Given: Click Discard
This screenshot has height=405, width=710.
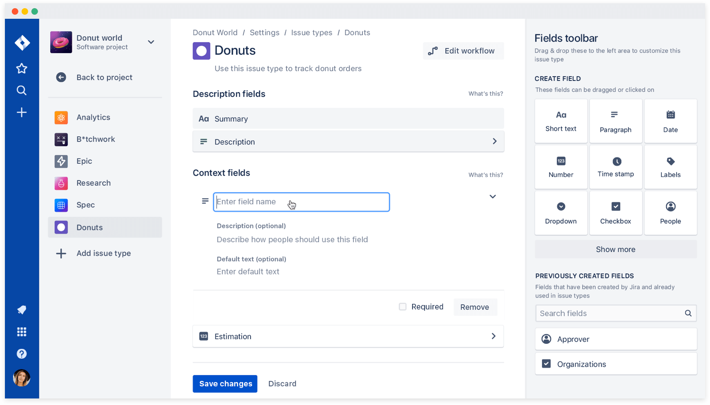Looking at the screenshot, I should (x=282, y=384).
